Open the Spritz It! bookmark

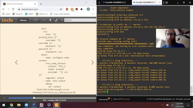(x=17, y=14)
